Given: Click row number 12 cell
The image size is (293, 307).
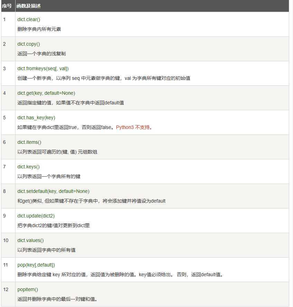Looking at the screenshot, I should (x=6, y=290).
